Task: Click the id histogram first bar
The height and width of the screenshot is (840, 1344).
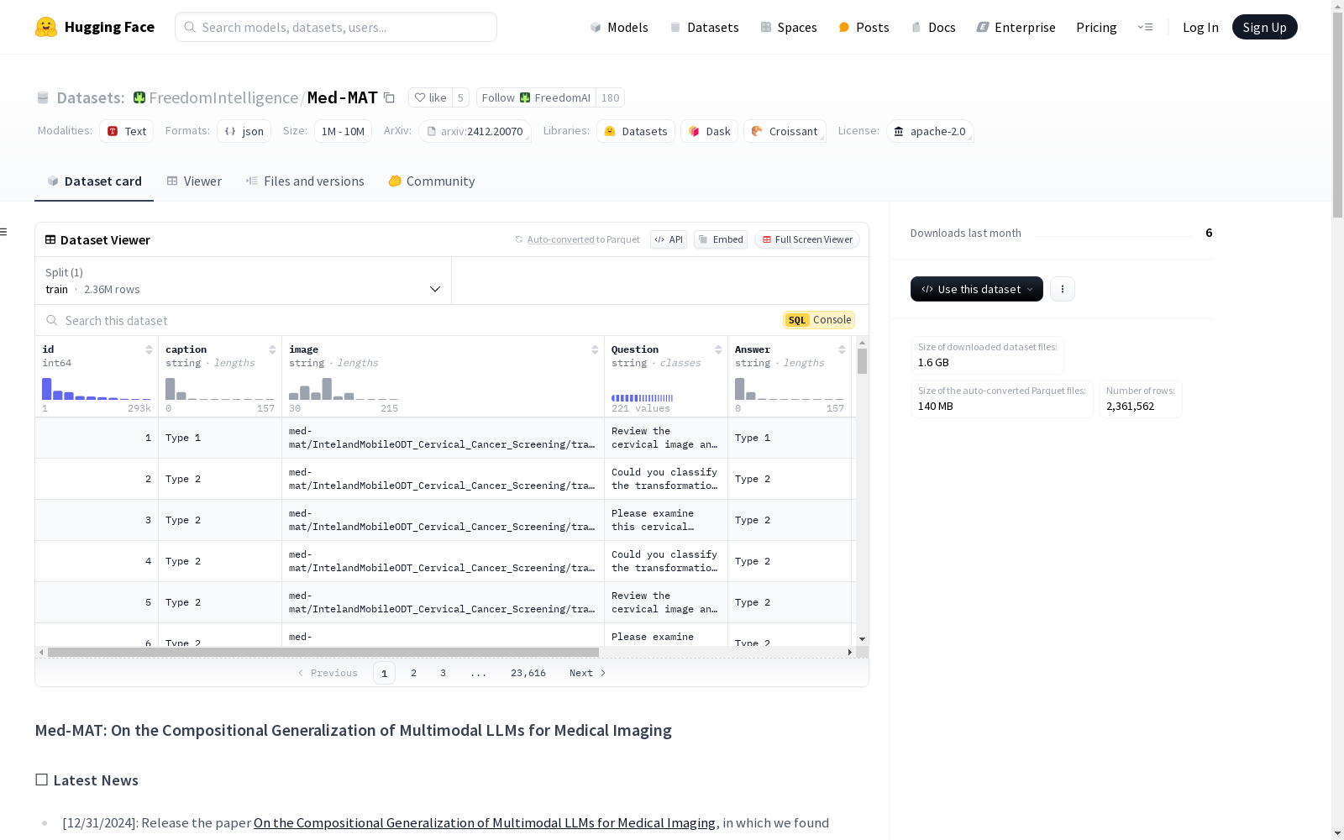Action: pos(47,388)
